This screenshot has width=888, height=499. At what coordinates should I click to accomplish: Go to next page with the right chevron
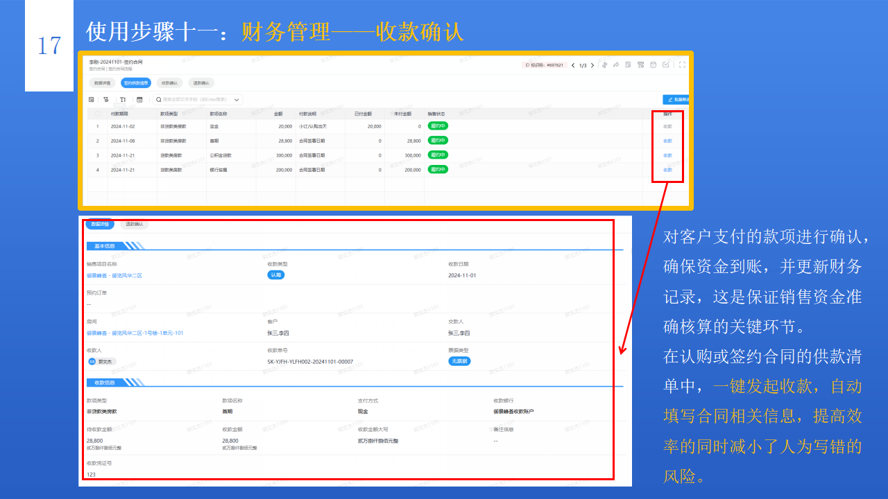point(592,64)
